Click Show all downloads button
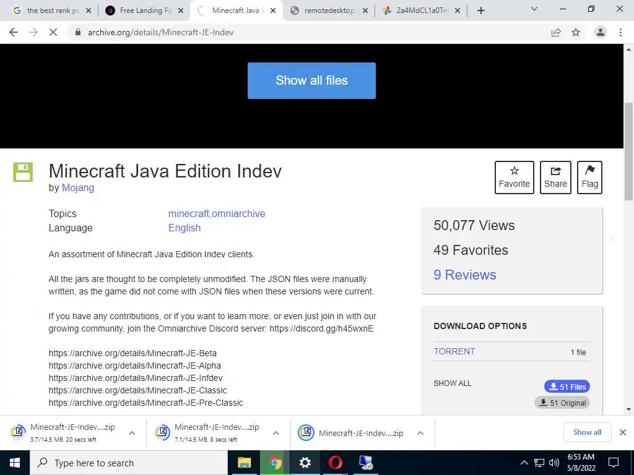This screenshot has height=475, width=634. (x=587, y=432)
